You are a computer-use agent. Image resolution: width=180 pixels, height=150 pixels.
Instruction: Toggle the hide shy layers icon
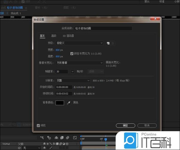coord(56,138)
